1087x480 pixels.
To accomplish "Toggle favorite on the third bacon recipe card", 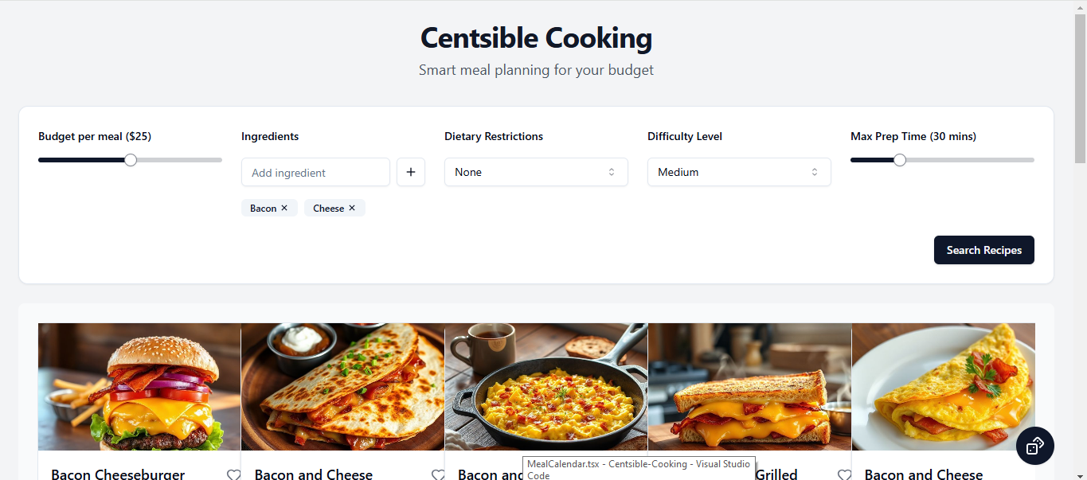I will pyautogui.click(x=642, y=474).
